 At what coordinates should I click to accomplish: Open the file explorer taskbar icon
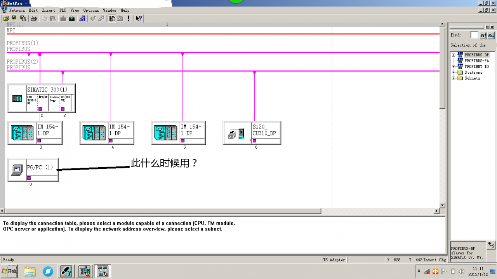pos(30,271)
